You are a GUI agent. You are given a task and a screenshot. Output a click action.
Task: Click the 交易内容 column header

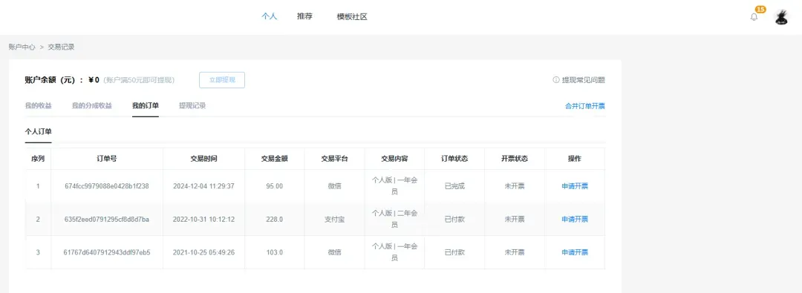tap(395, 159)
